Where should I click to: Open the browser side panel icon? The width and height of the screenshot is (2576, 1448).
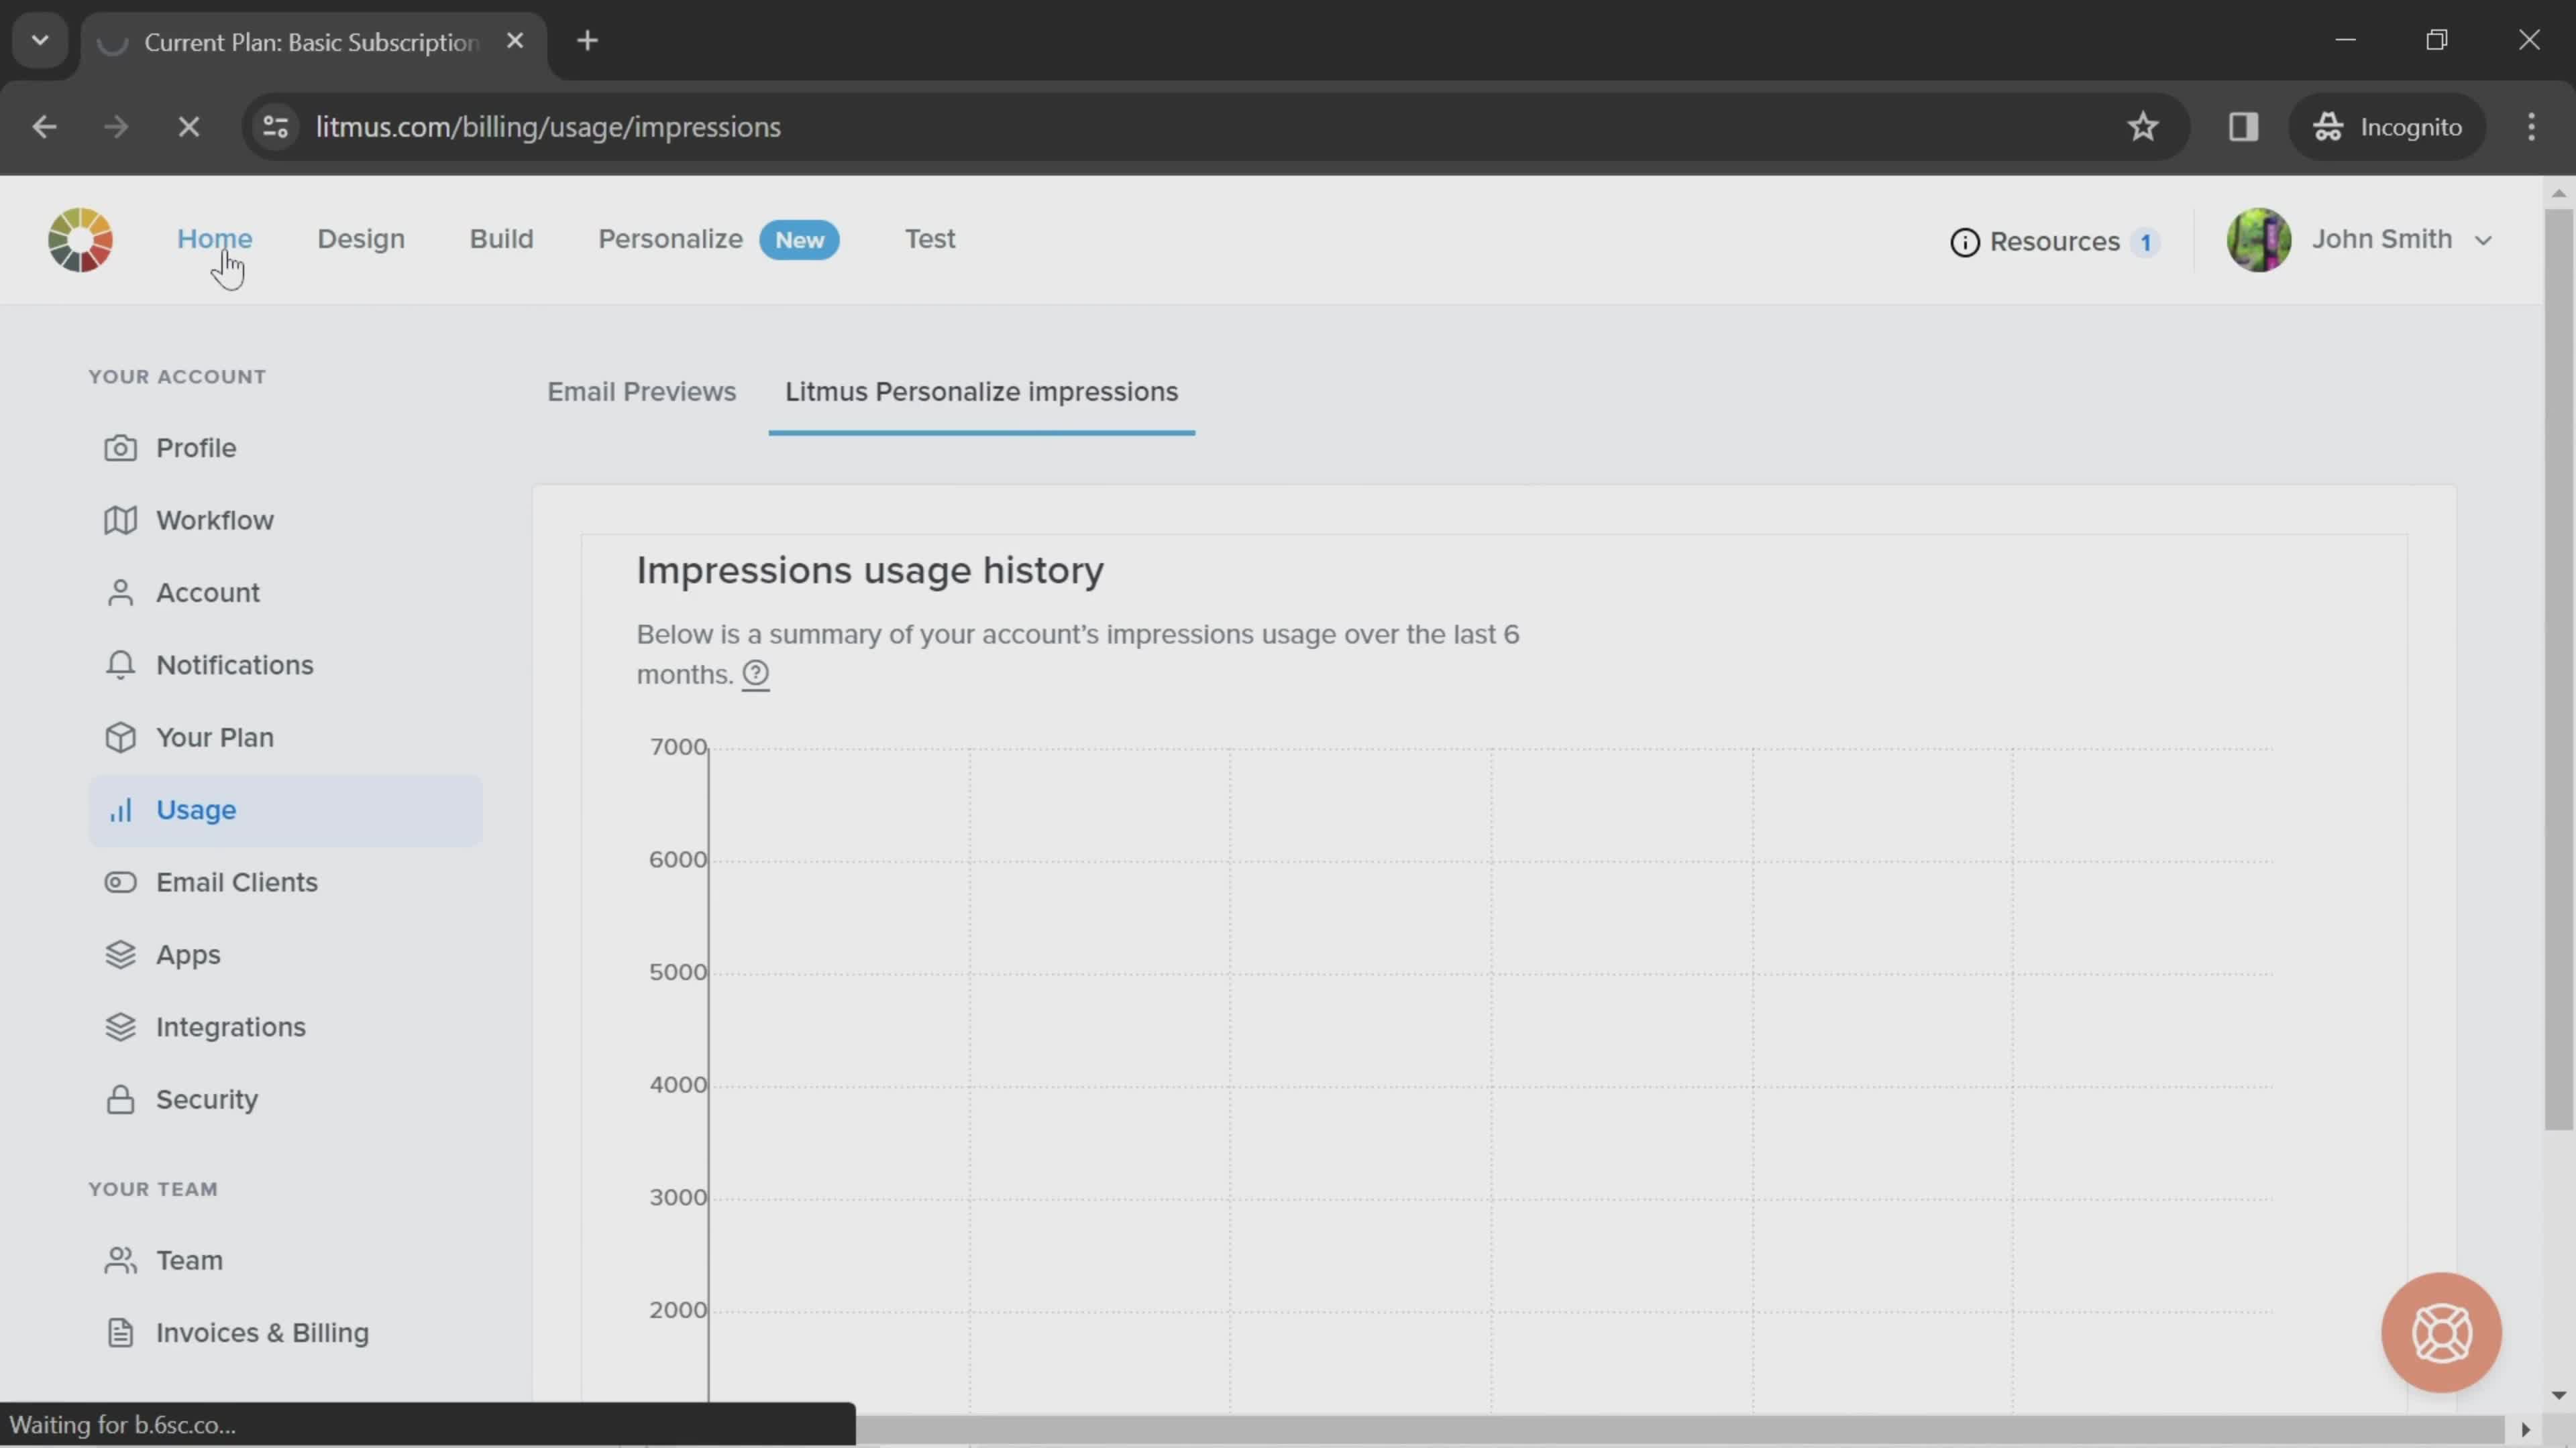(2243, 127)
